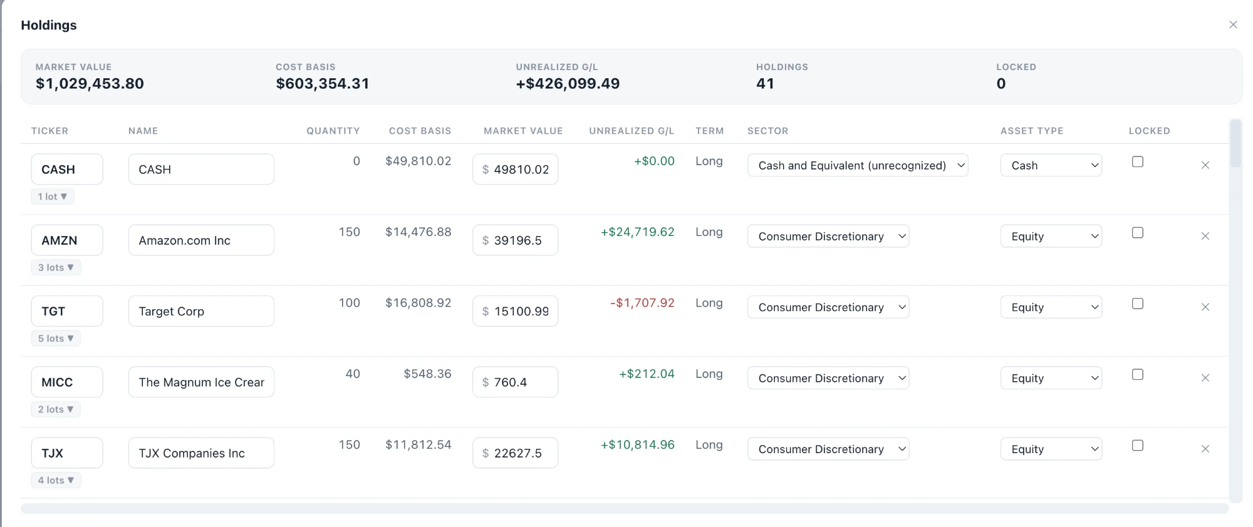
Task: Edit the TJX market value field
Action: pos(516,453)
